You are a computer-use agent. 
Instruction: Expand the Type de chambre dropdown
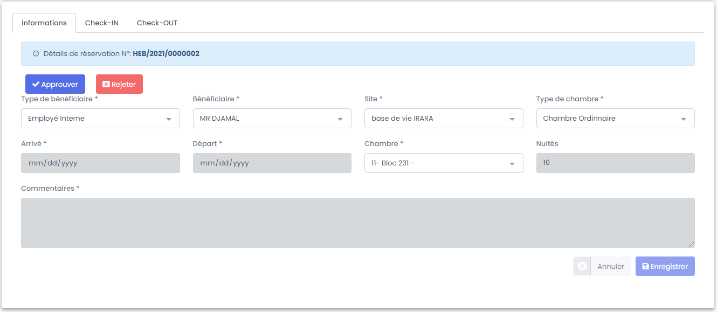point(615,119)
